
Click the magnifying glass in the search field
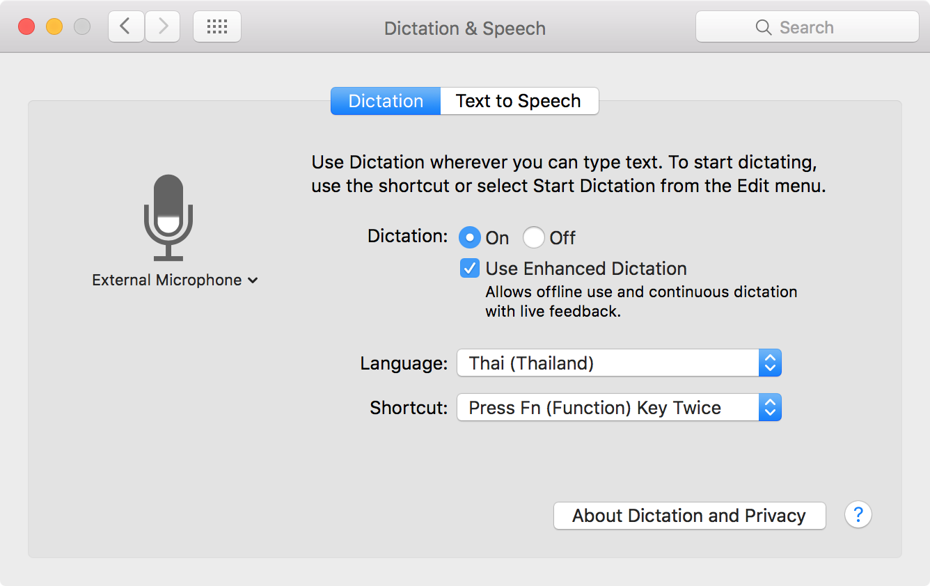(763, 27)
